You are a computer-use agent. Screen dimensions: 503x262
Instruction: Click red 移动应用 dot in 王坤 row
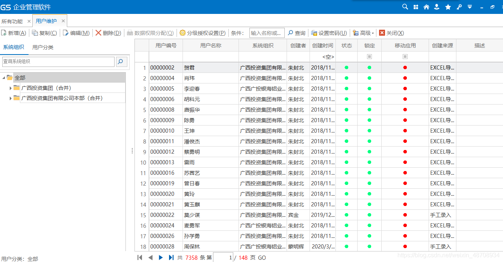(405, 131)
